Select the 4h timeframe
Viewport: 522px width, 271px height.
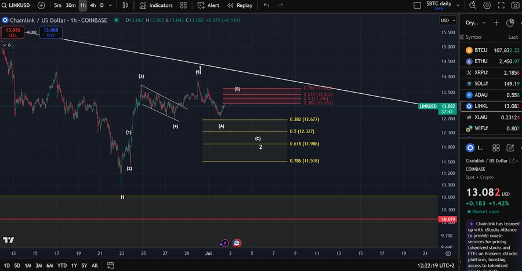[x=93, y=5]
